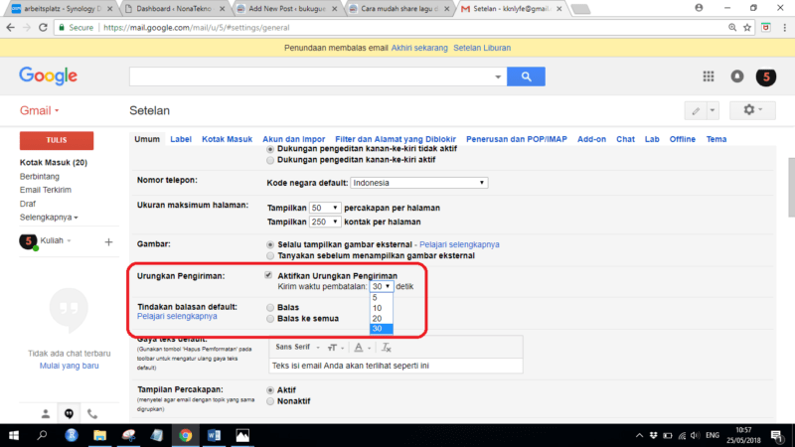
Task: Open the Kode negara default dropdown
Action: 418,183
